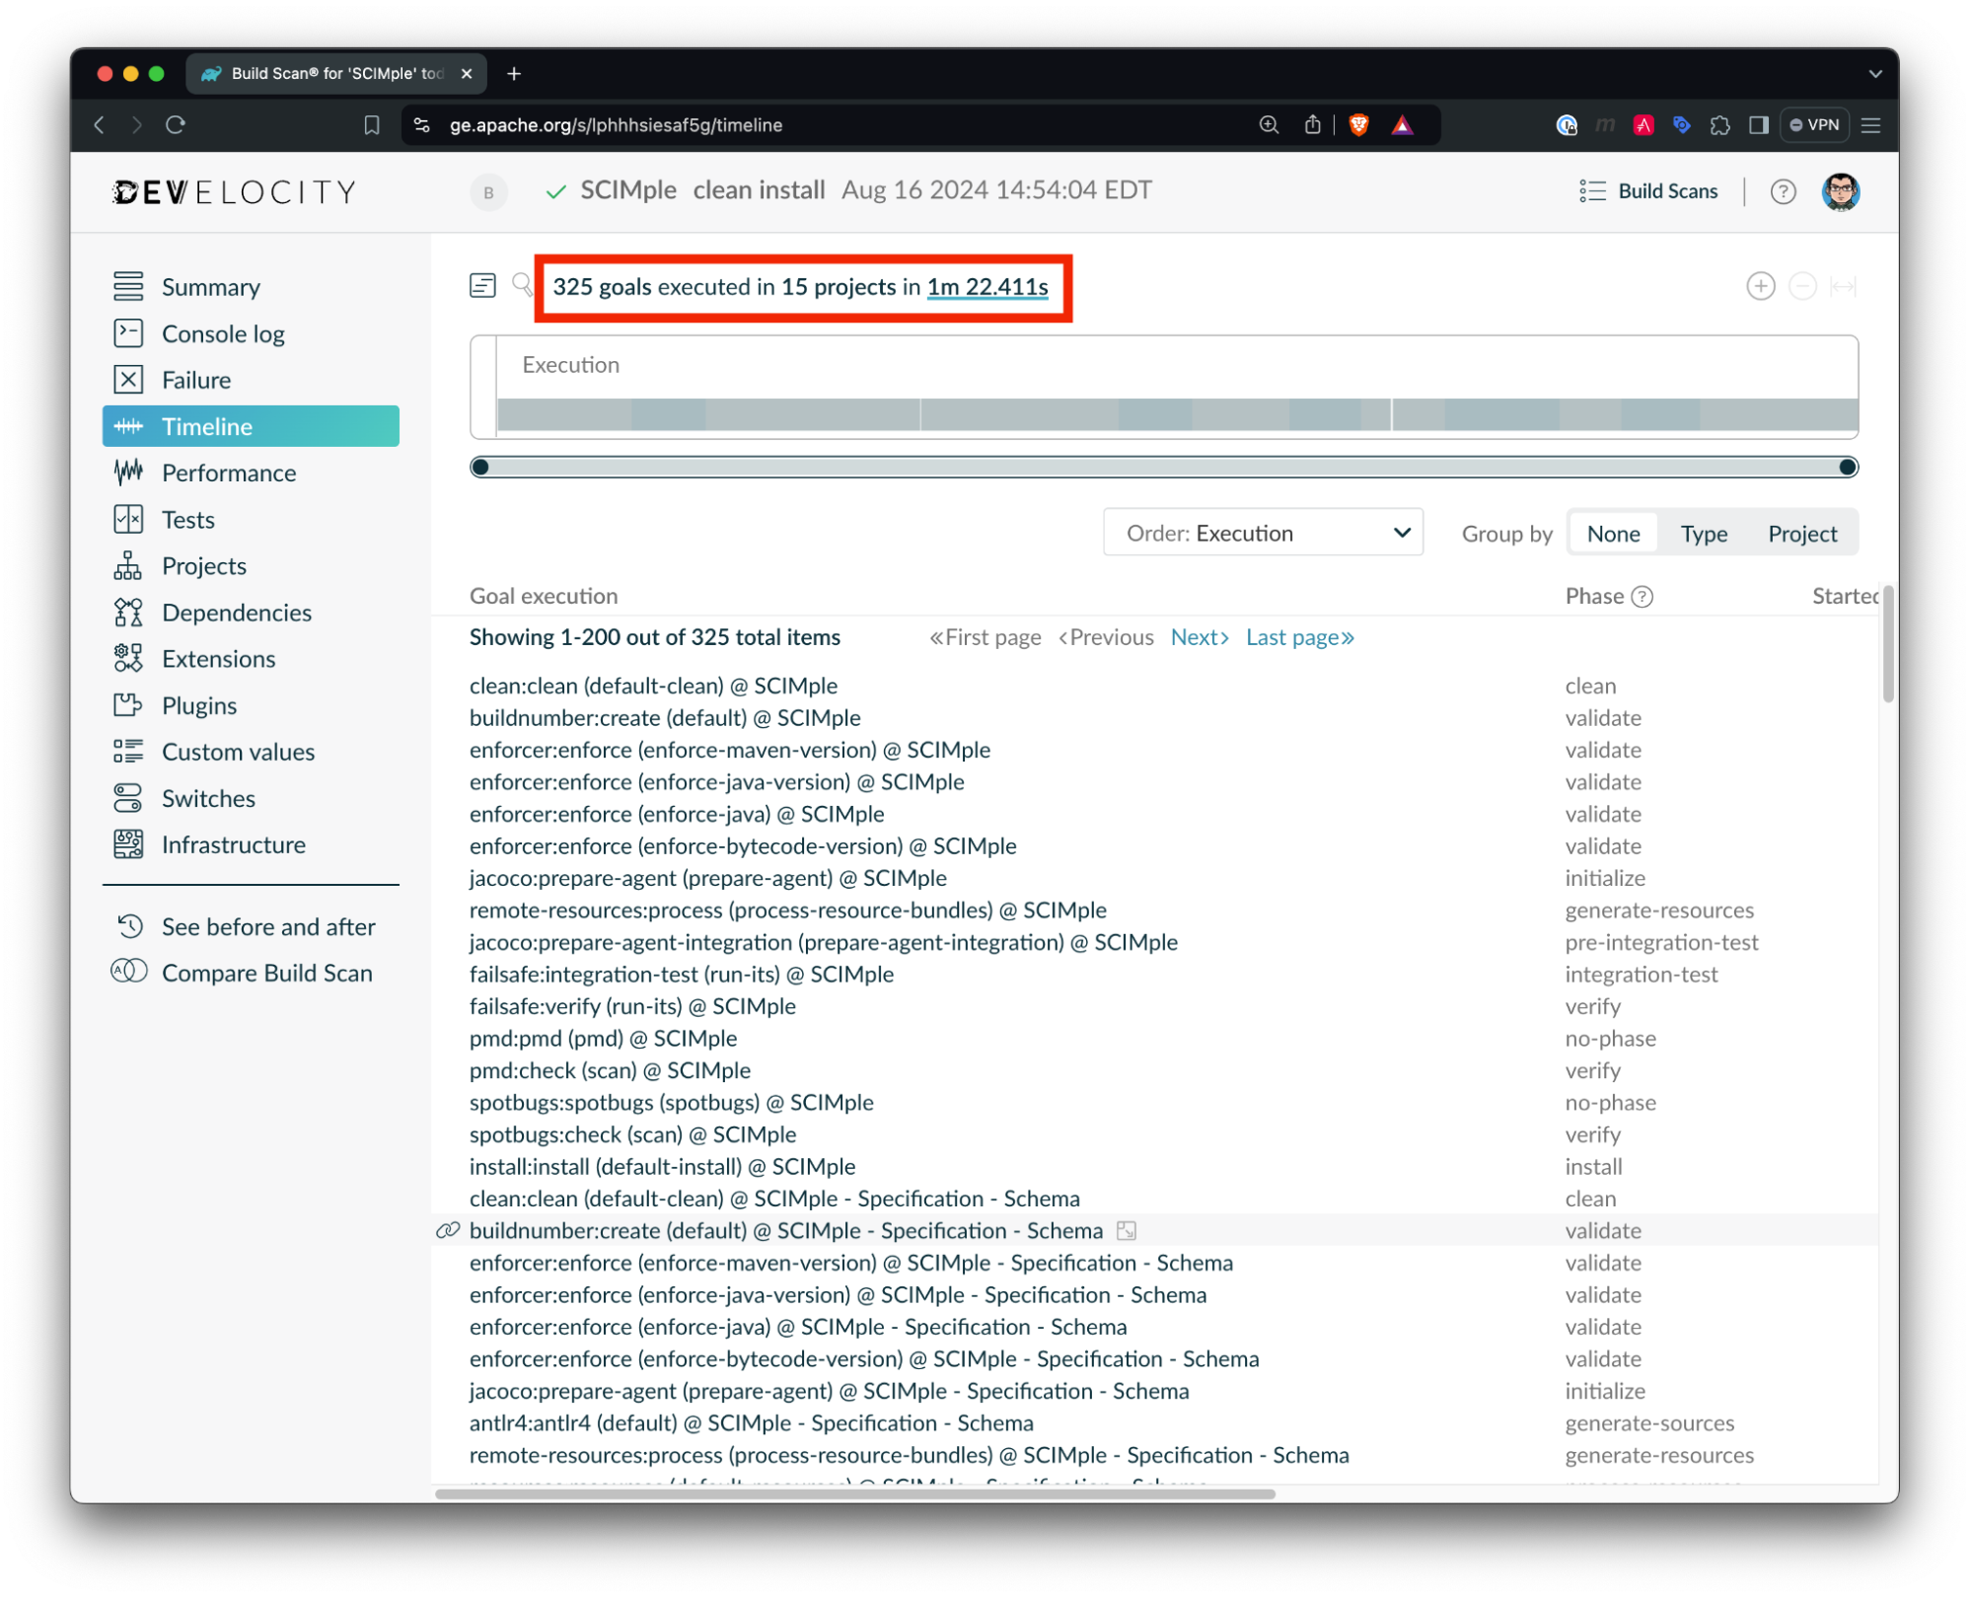This screenshot has width=1972, height=1600.
Task: Select the Console log view
Action: click(223, 333)
